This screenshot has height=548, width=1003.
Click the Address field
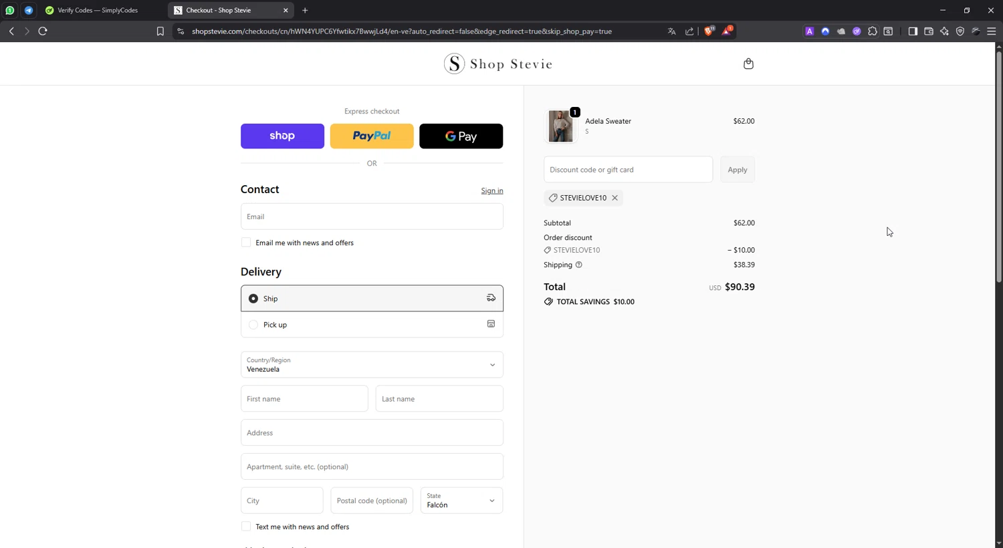(x=372, y=432)
